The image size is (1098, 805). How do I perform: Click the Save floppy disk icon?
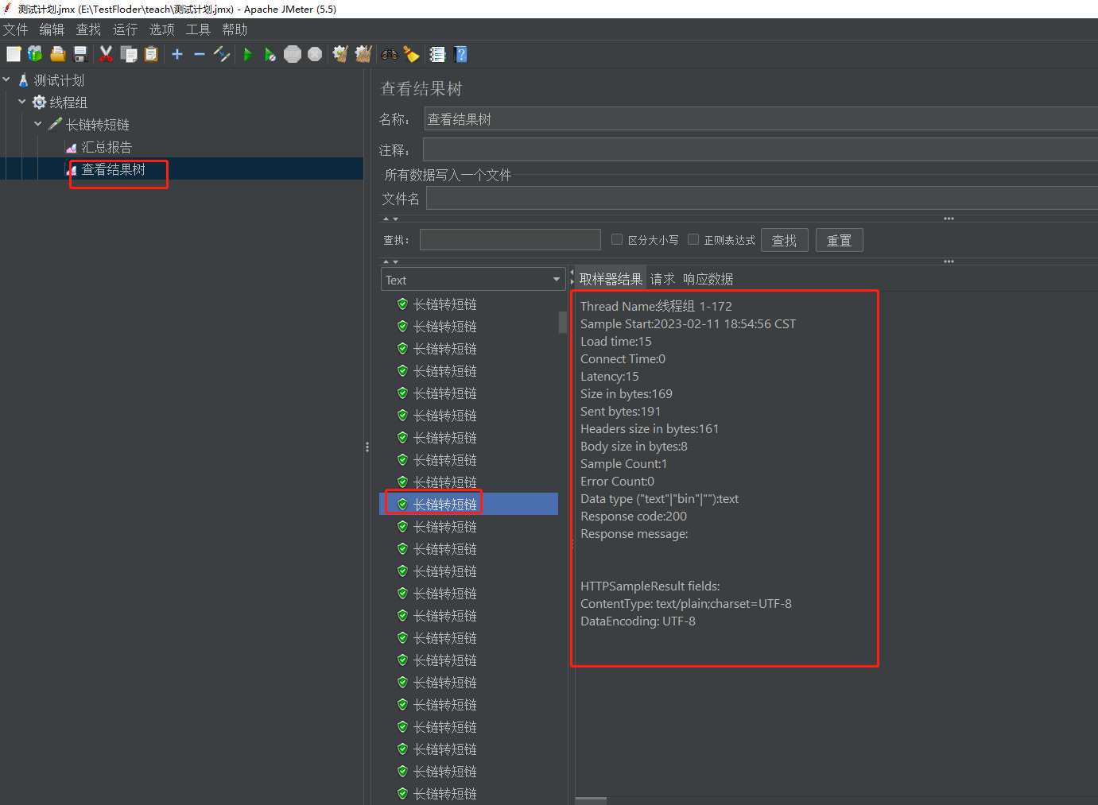pyautogui.click(x=80, y=54)
